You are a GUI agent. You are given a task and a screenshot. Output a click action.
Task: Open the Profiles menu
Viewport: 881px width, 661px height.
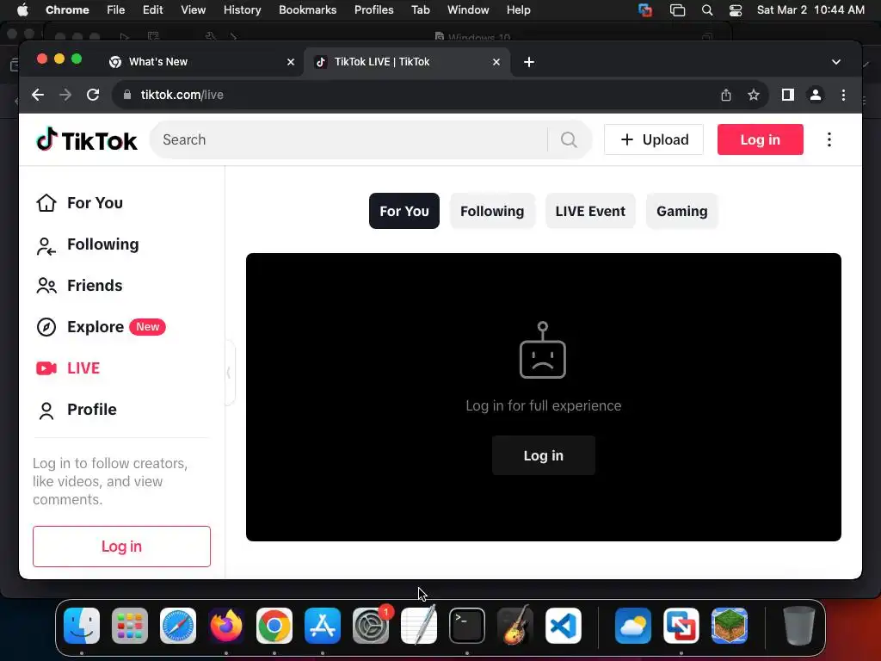(373, 9)
